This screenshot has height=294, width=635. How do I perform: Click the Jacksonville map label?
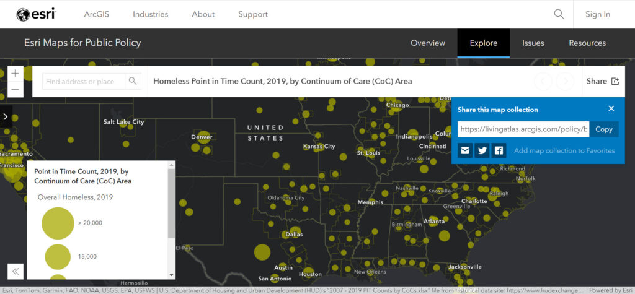(x=465, y=267)
